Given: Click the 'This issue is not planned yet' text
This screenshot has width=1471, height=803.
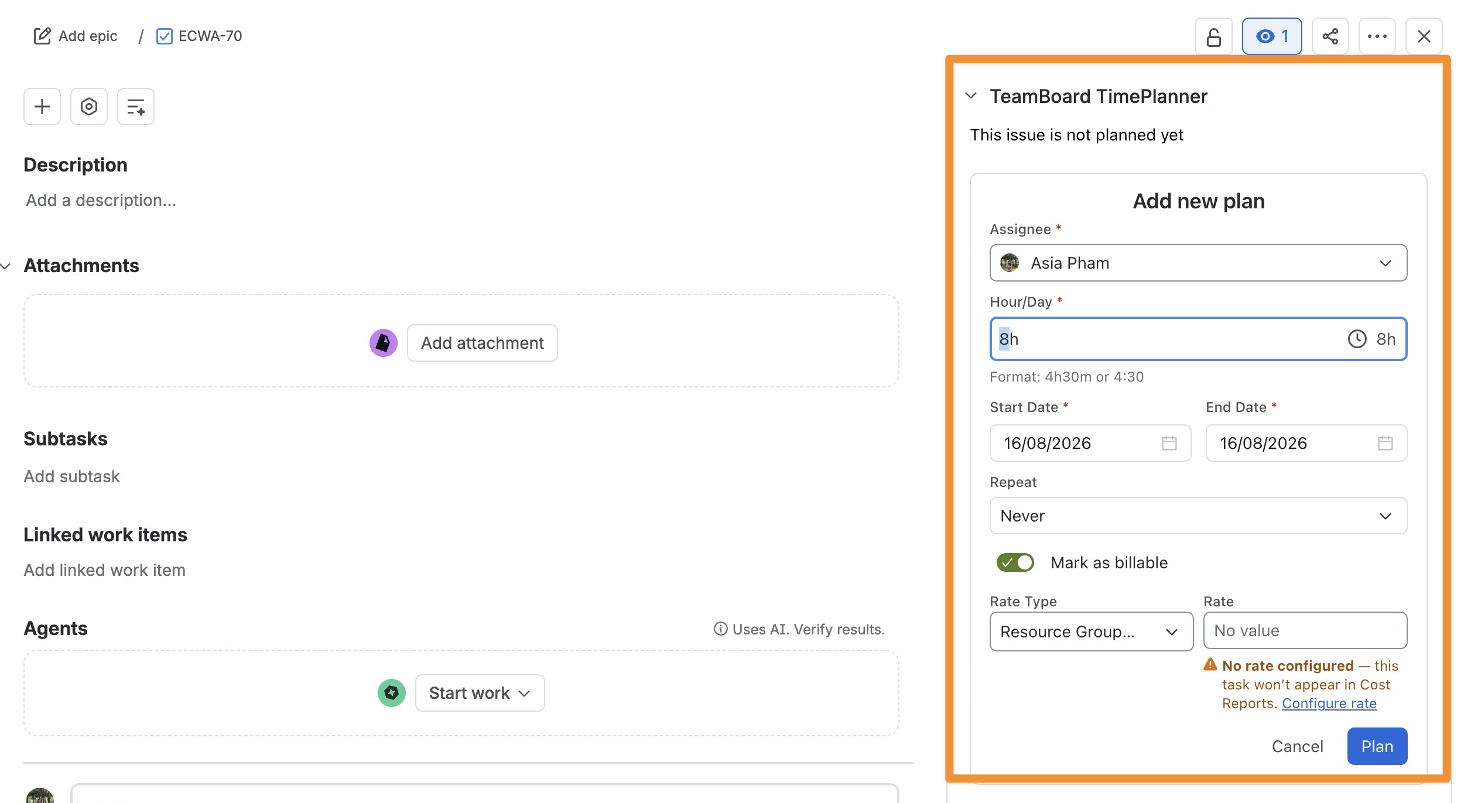Looking at the screenshot, I should pyautogui.click(x=1076, y=135).
